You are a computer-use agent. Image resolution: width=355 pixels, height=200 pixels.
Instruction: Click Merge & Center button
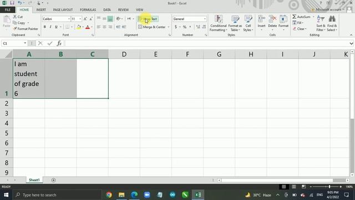pyautogui.click(x=152, y=27)
